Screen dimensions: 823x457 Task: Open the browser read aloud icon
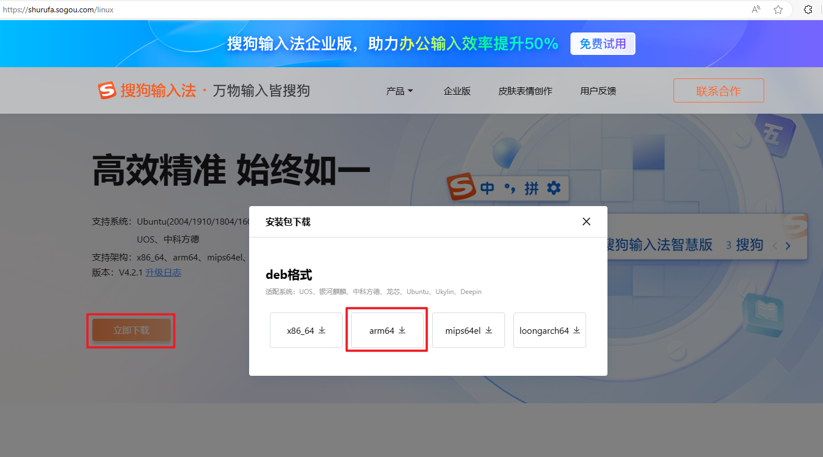756,10
